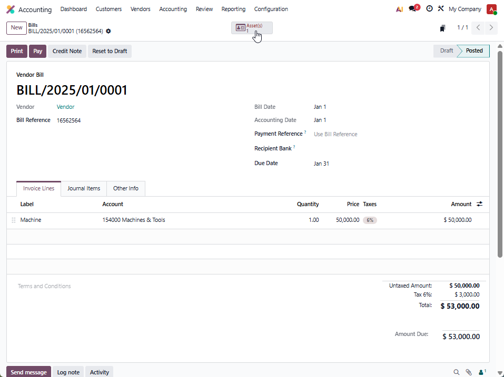Click the gear actions icon beside bill name
Image resolution: width=504 pixels, height=377 pixels.
coord(108,31)
